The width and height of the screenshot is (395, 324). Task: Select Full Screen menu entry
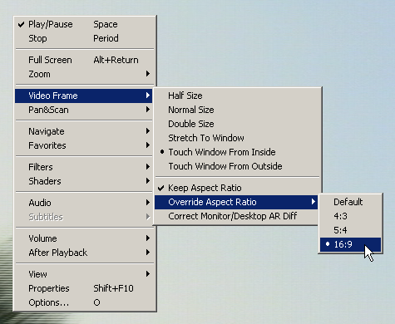coord(84,60)
